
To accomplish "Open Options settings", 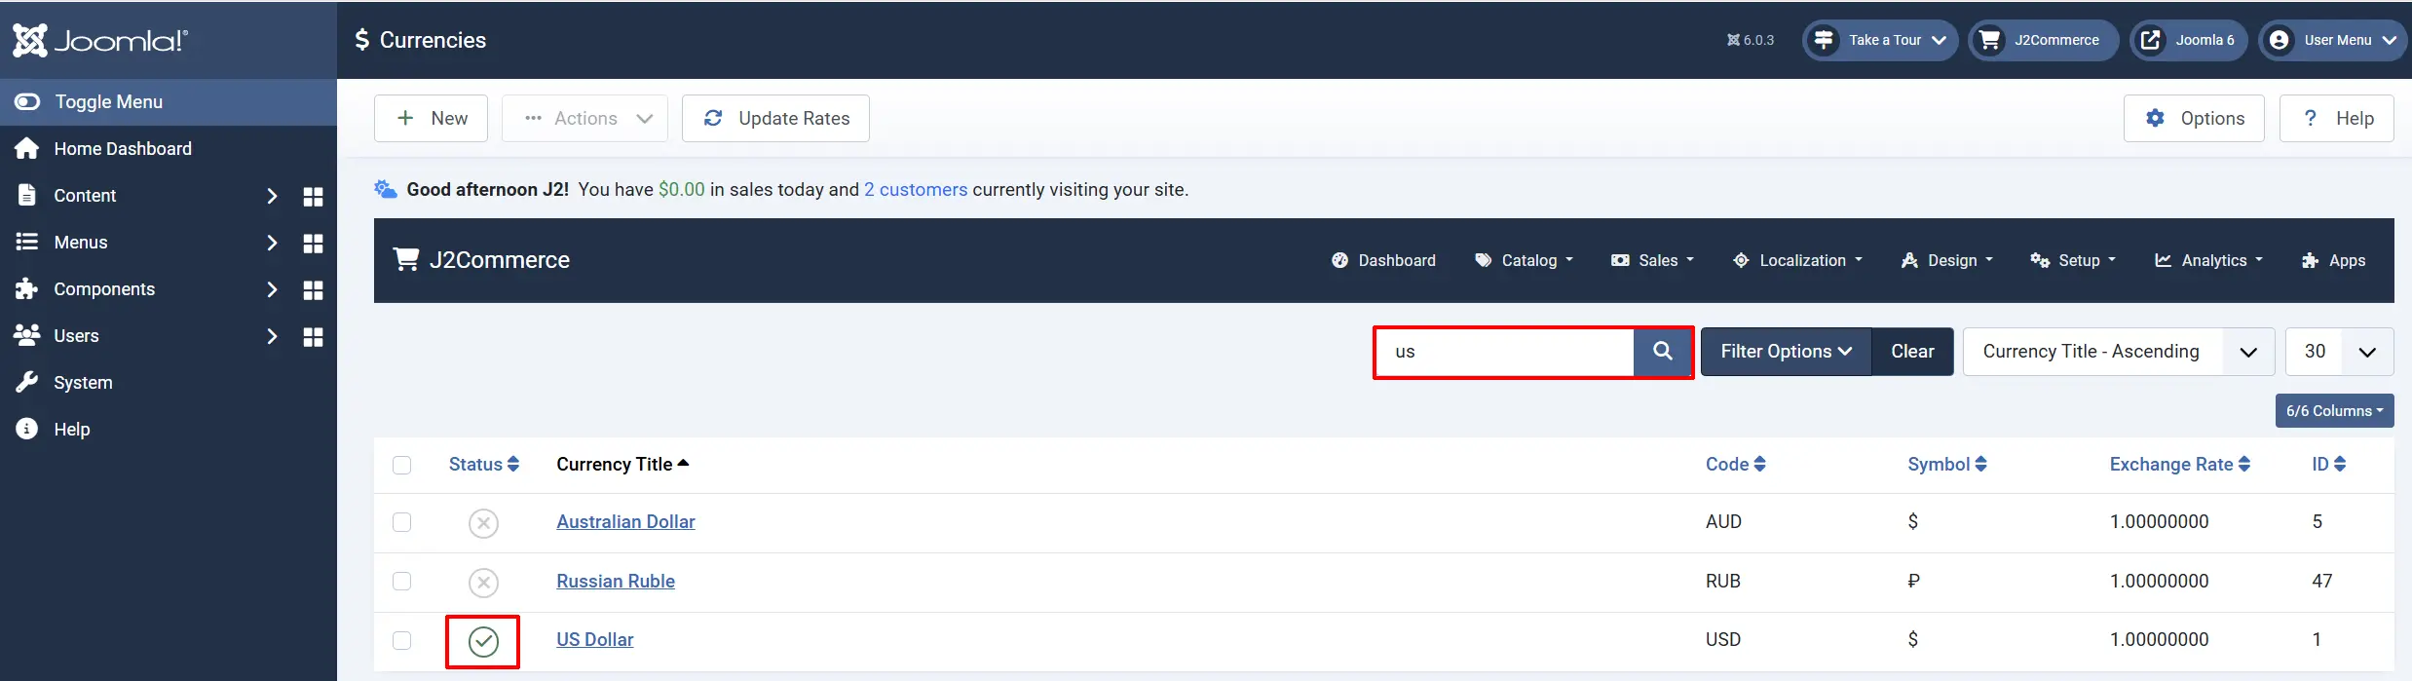I will point(2194,118).
